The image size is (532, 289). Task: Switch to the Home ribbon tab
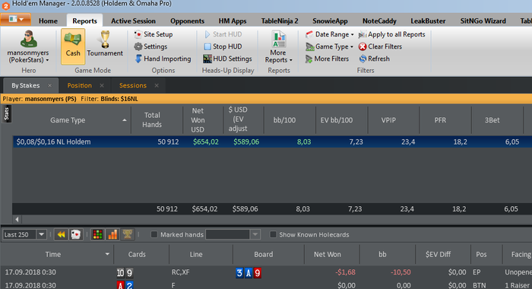tap(48, 21)
